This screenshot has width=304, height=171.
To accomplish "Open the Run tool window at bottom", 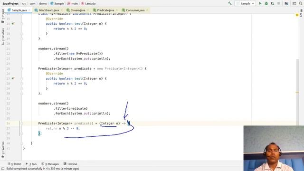I will tap(31, 164).
